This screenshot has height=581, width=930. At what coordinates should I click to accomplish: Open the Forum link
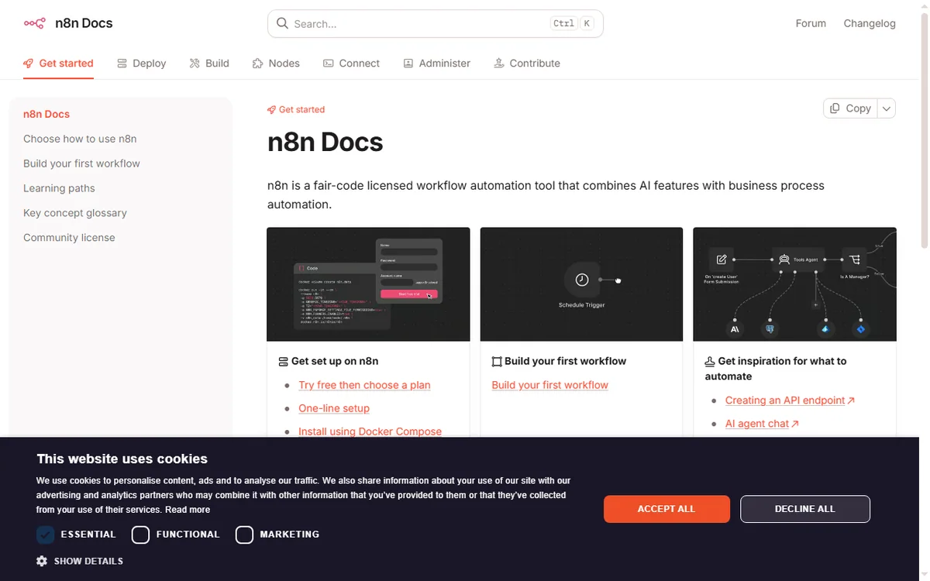[x=811, y=23]
